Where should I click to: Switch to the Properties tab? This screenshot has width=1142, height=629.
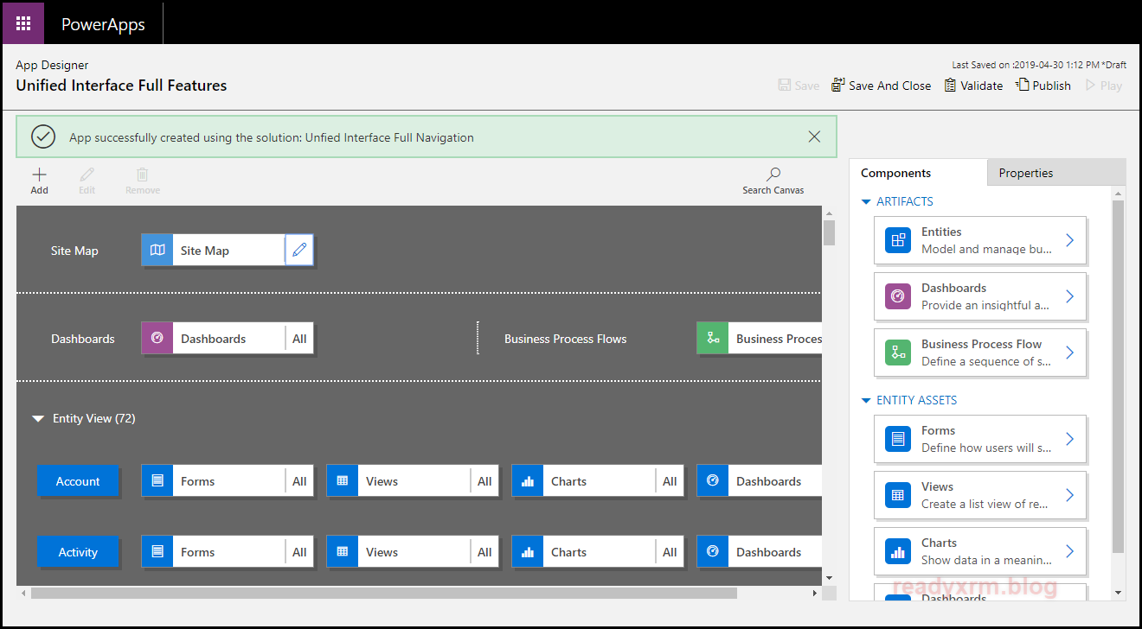(1025, 173)
